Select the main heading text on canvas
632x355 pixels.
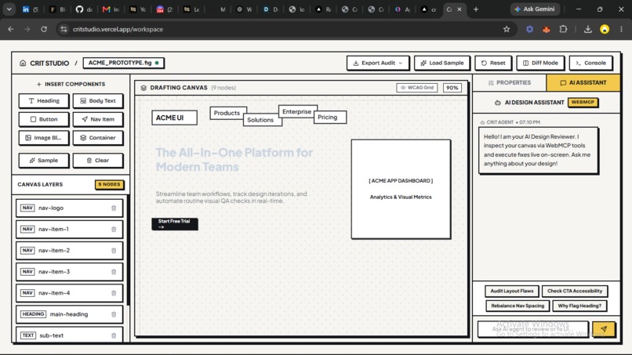234,160
